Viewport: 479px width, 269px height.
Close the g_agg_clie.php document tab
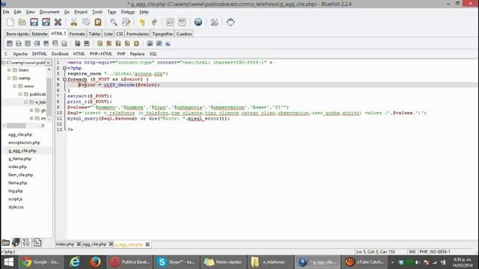pos(147,244)
